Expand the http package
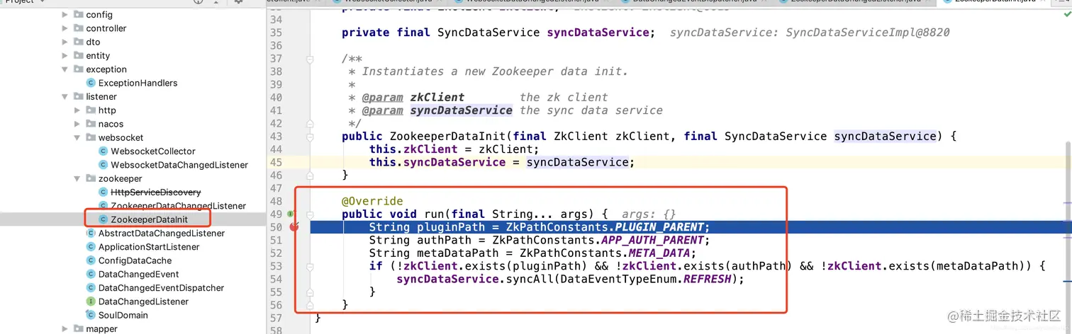Screen dimensions: 1072x334 [78, 110]
